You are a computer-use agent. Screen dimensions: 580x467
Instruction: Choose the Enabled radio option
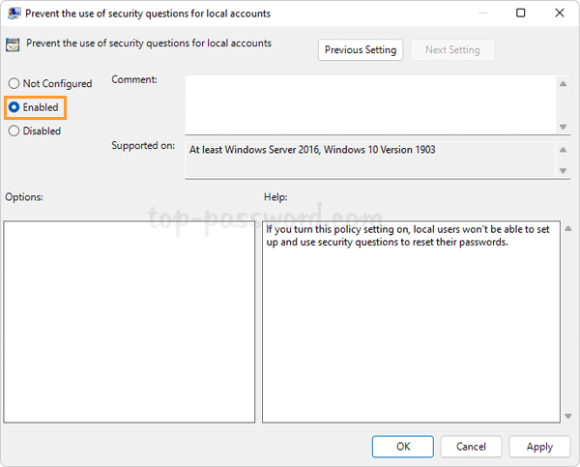coord(14,107)
